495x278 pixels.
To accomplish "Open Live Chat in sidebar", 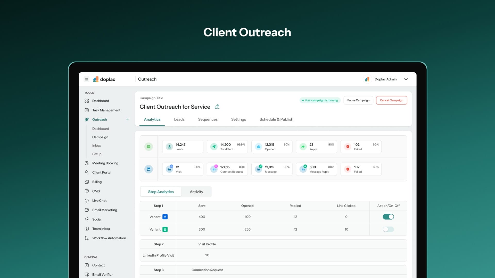I will pos(99,201).
